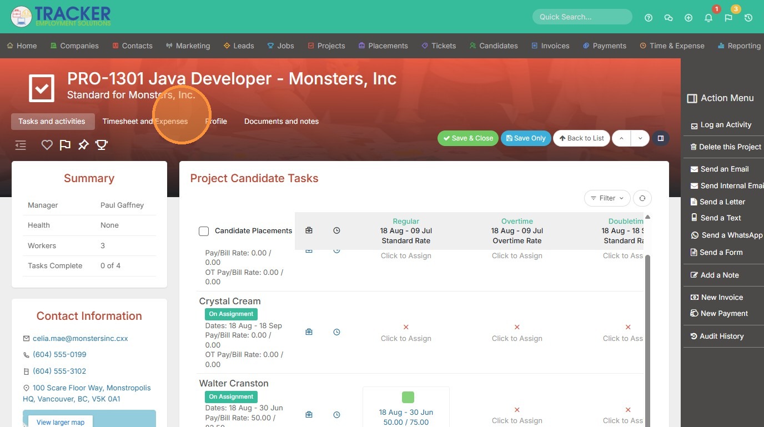This screenshot has height=427, width=764.
Task: Focus the Quick Search field
Action: 582,17
